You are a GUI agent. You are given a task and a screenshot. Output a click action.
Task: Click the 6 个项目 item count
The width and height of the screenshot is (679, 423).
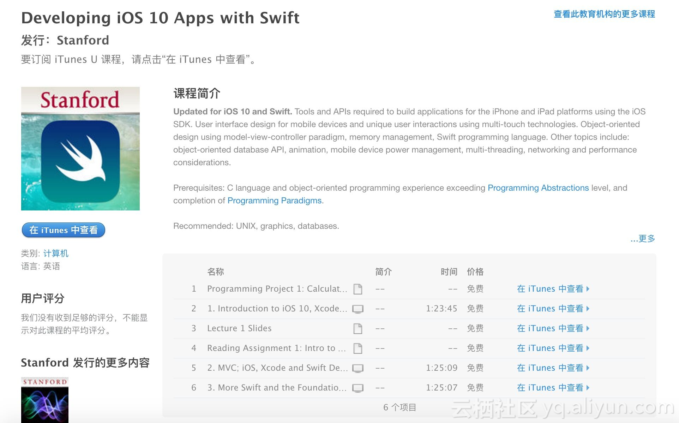(400, 407)
